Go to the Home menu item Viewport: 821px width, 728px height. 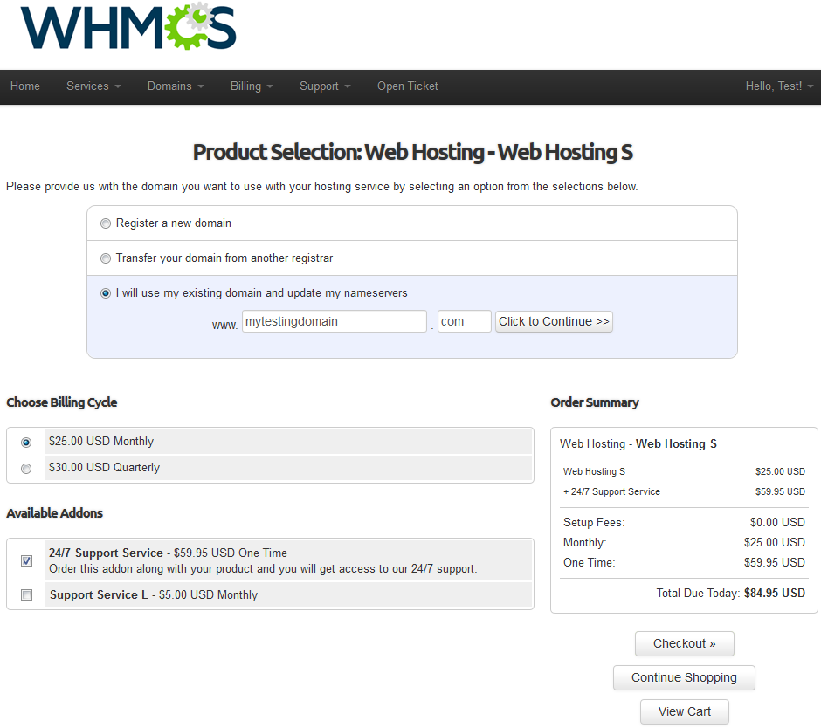(25, 86)
